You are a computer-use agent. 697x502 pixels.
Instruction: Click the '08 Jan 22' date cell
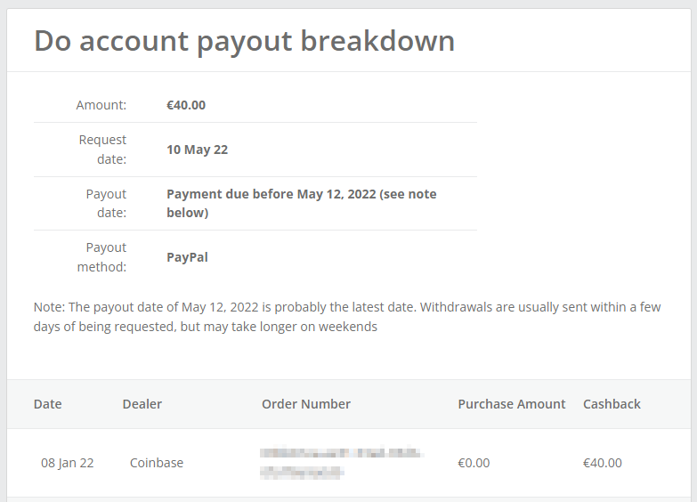(68, 463)
